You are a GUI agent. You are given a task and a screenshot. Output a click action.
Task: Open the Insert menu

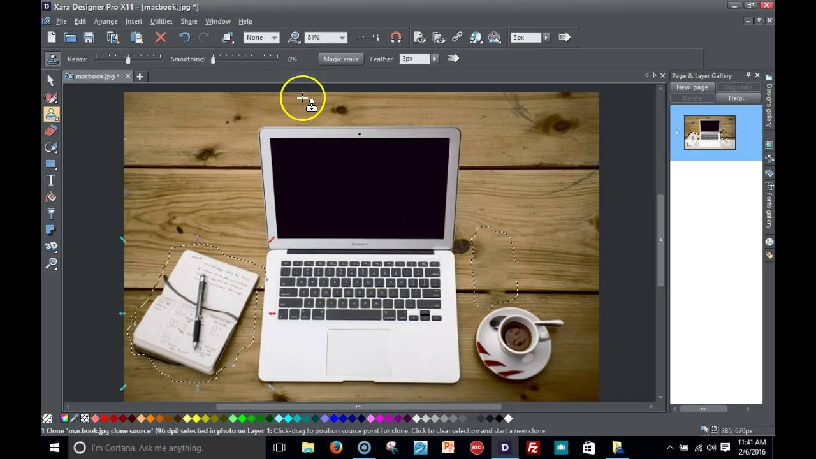pyautogui.click(x=134, y=21)
